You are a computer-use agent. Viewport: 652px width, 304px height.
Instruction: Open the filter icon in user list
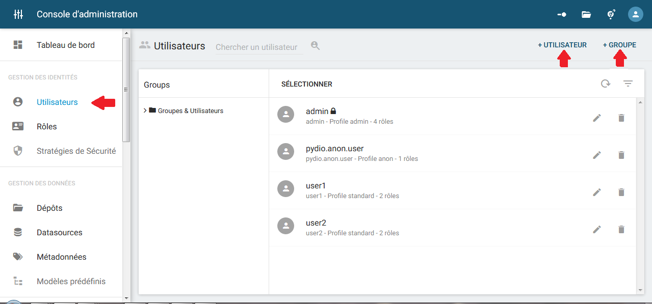(628, 84)
